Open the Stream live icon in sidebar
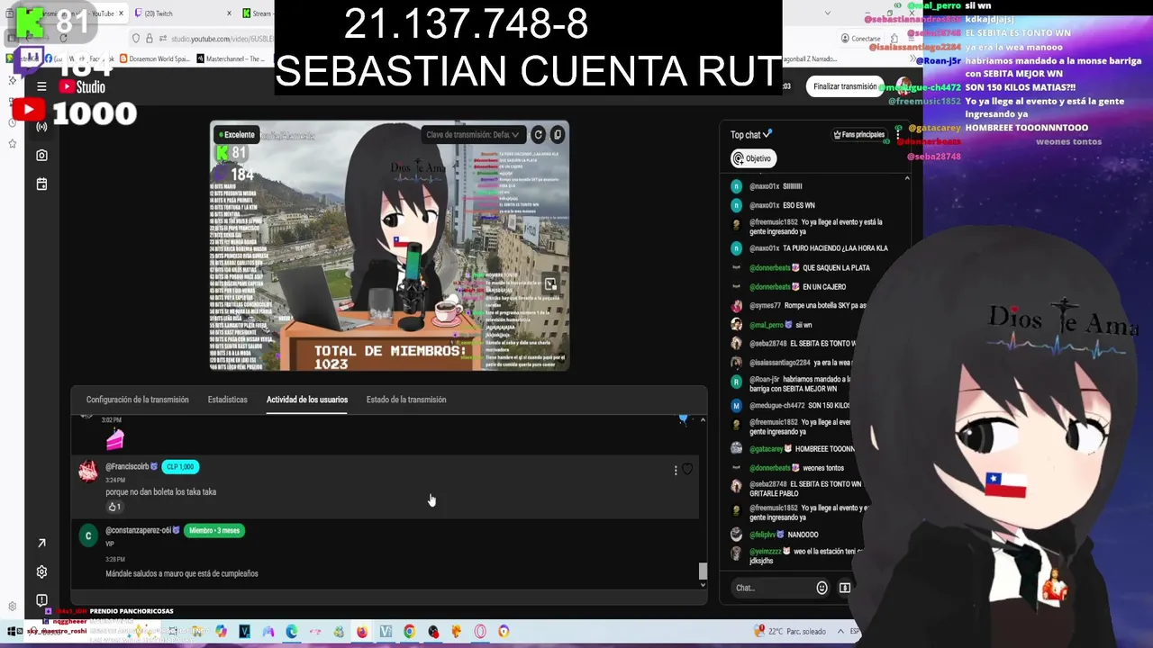 coord(41,127)
